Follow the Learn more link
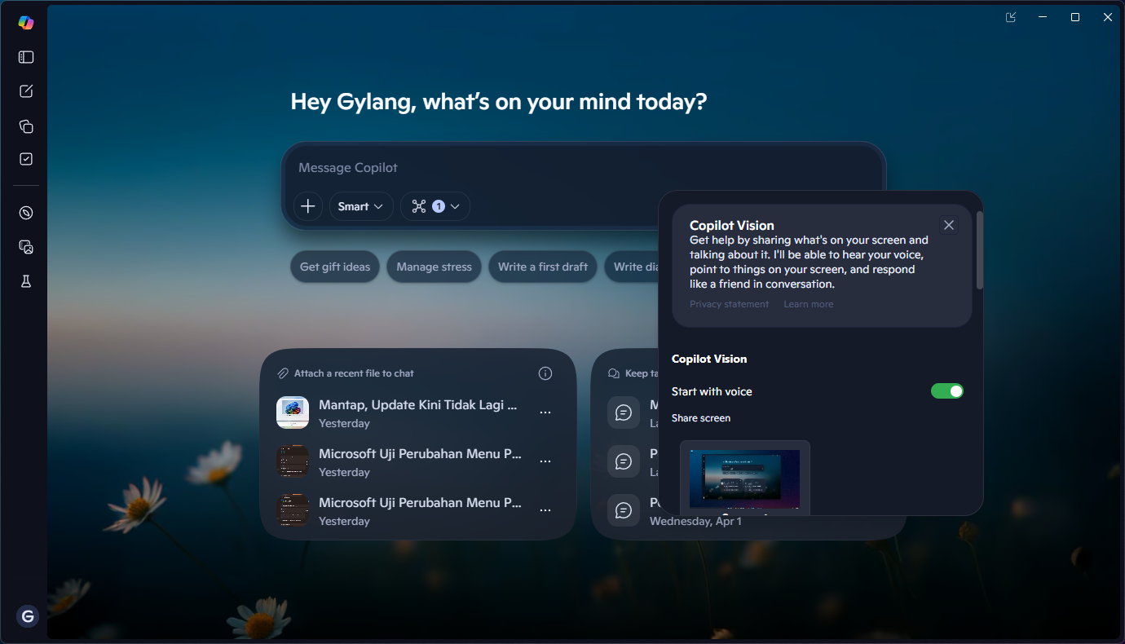The height and width of the screenshot is (644, 1125). (x=808, y=304)
